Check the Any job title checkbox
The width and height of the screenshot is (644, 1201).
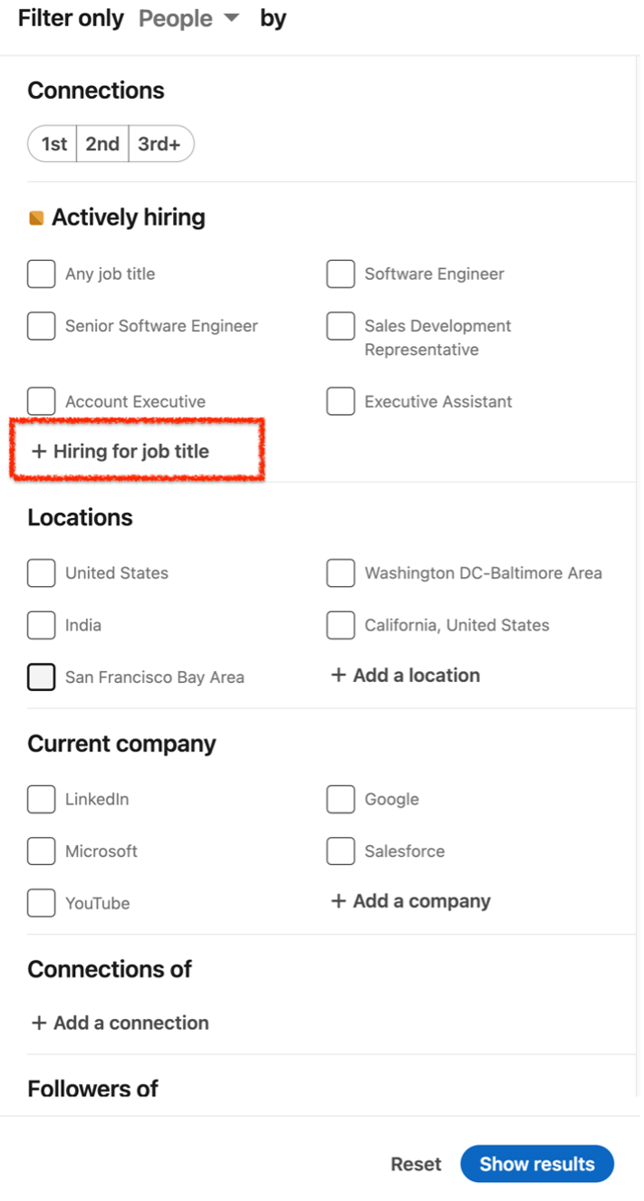(41, 274)
